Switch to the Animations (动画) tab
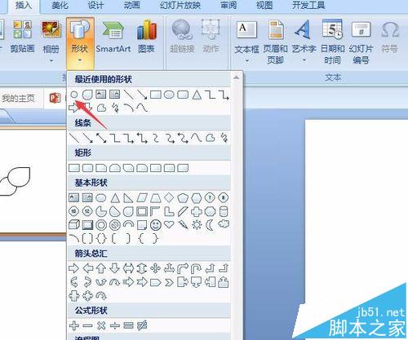The image size is (408, 340). (x=131, y=6)
